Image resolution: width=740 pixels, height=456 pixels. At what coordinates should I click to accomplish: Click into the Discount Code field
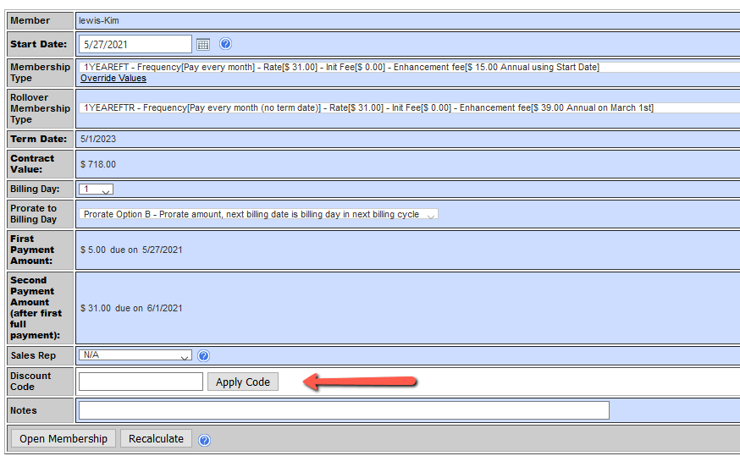click(x=141, y=382)
